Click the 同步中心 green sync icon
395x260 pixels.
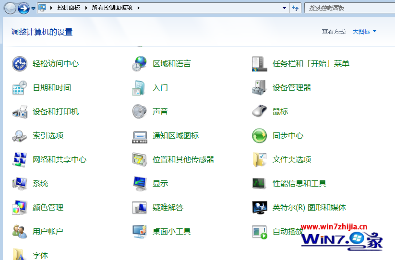(x=260, y=136)
